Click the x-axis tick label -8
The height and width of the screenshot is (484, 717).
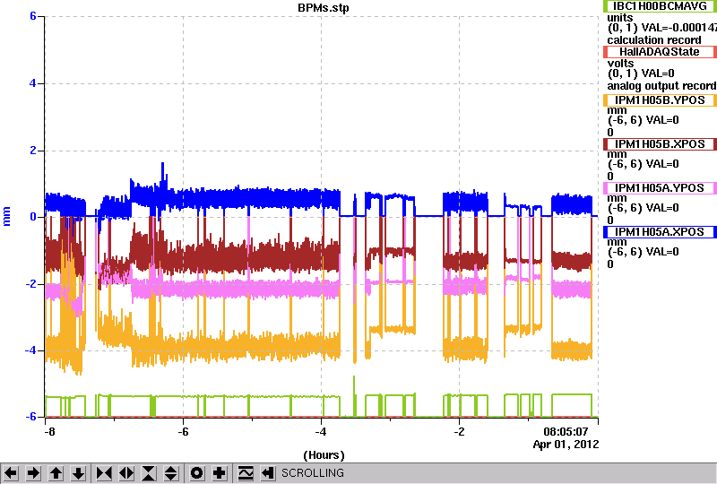49,432
